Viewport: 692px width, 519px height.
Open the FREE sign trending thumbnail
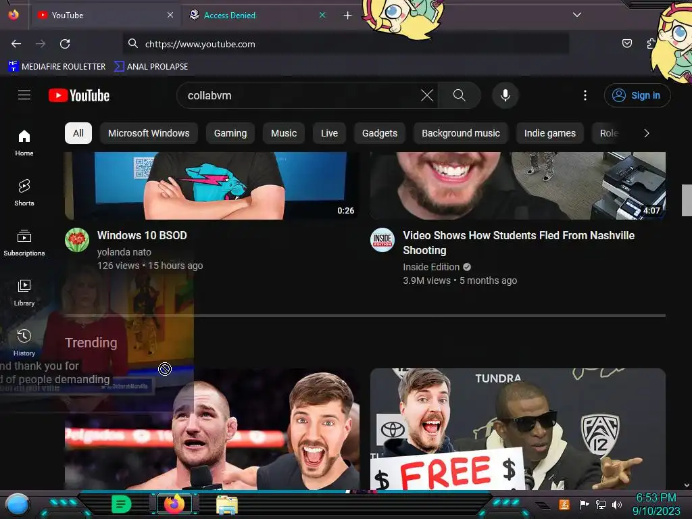click(x=518, y=429)
